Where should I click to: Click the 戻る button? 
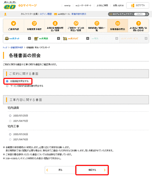[x=60, y=170]
